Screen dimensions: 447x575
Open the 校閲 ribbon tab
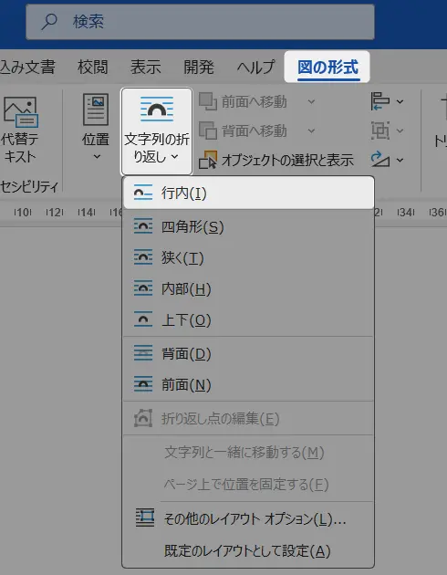[x=92, y=68]
